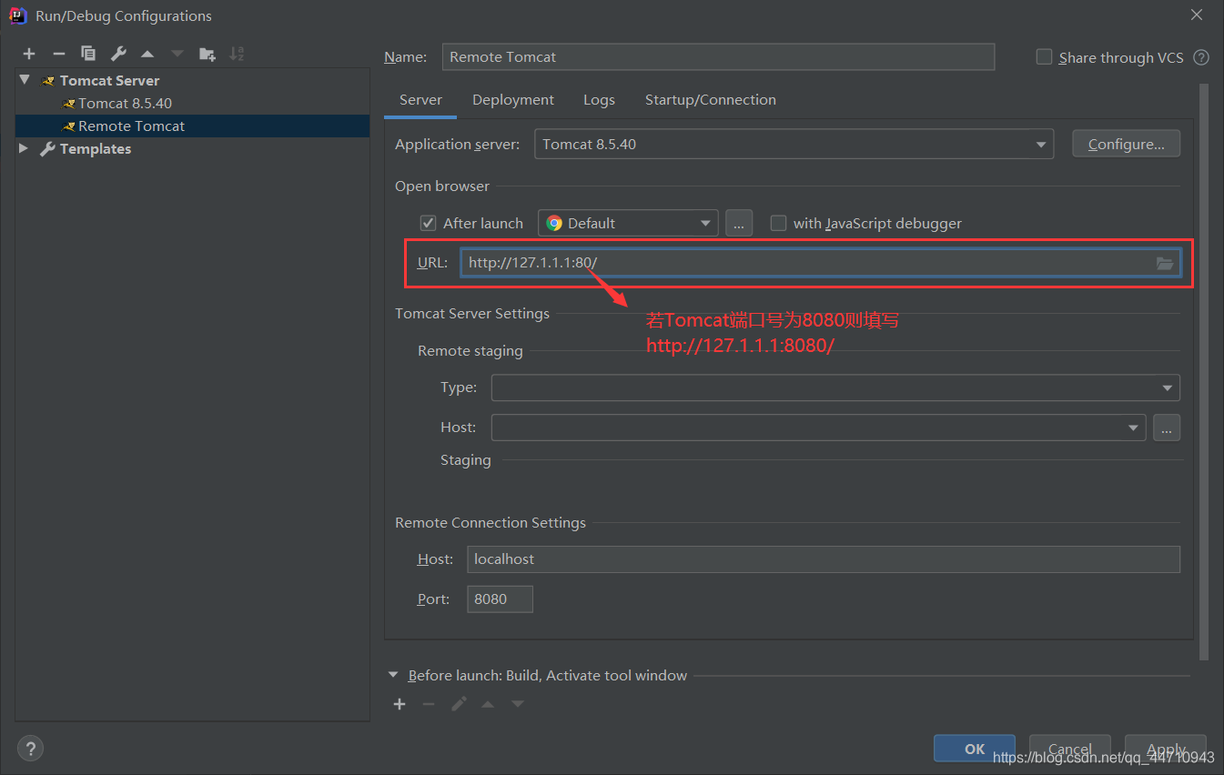
Task: Enable Share through VCS checkbox
Action: (1044, 56)
